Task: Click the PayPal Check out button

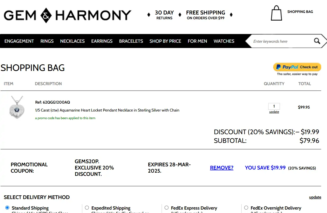Action: (x=297, y=67)
